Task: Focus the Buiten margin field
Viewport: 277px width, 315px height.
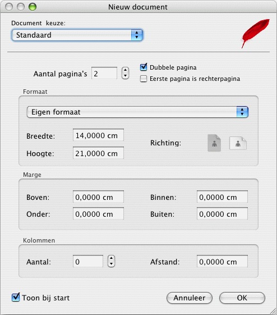Action: click(x=222, y=213)
